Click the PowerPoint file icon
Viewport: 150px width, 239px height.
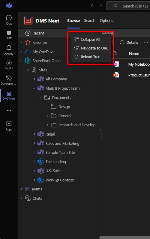(116, 75)
